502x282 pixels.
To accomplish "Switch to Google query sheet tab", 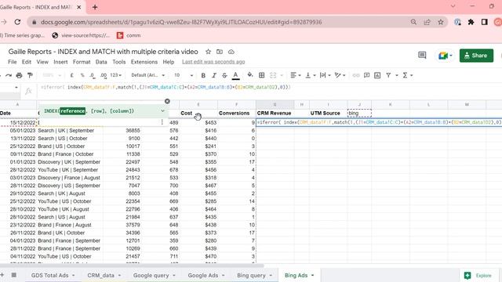I will pyautogui.click(x=151, y=275).
